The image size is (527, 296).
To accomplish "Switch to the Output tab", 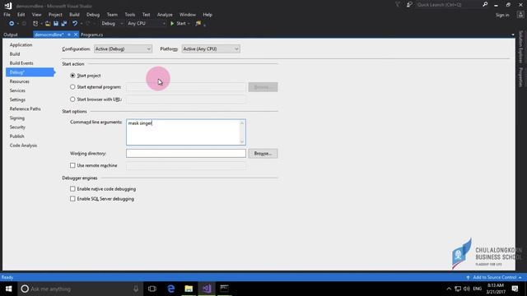I will (x=11, y=35).
